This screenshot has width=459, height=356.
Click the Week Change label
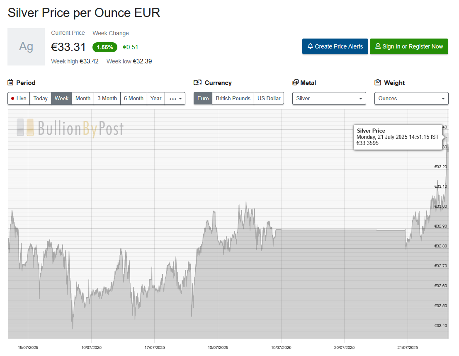tap(111, 33)
